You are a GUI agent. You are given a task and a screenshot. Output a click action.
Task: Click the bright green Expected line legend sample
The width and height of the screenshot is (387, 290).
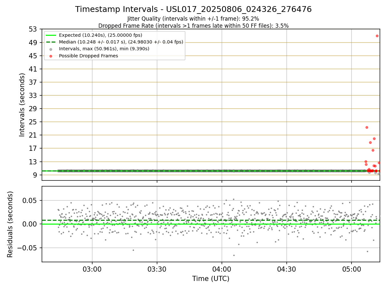(51, 35)
